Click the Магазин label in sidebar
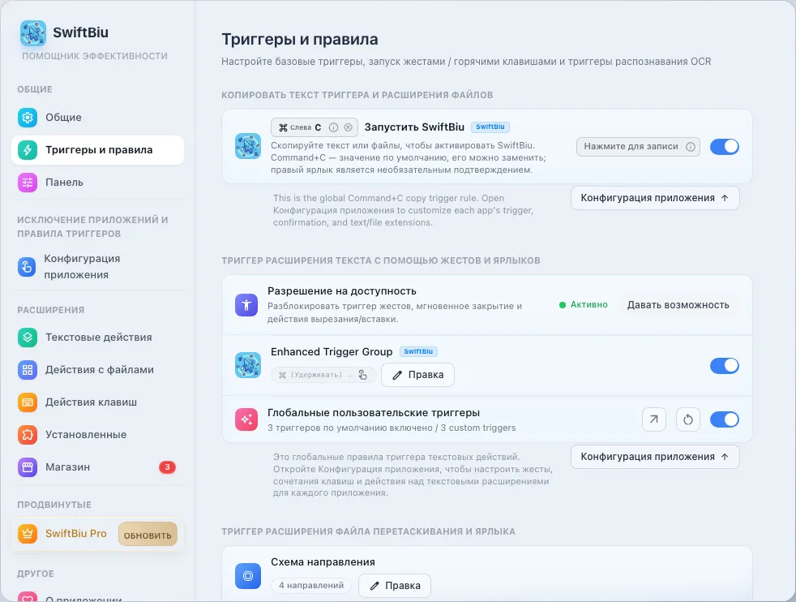Viewport: 796px width, 602px height. (x=67, y=467)
